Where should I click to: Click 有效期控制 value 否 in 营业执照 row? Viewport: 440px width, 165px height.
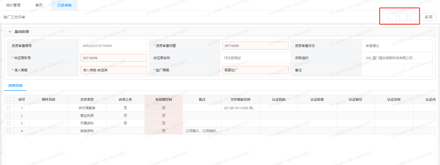pos(164,116)
